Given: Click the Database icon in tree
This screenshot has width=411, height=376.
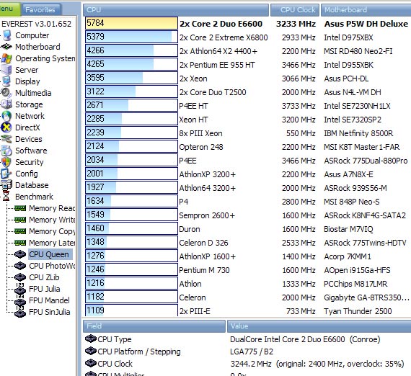Looking at the screenshot, I should point(6,185).
